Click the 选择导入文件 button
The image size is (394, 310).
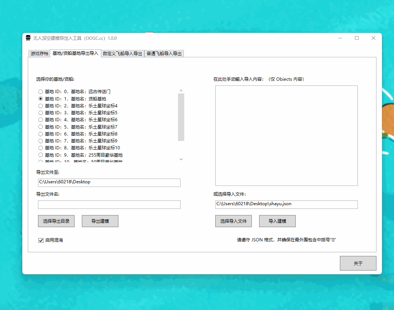pyautogui.click(x=234, y=221)
